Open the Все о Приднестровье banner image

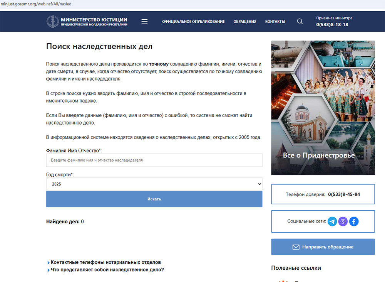coord(323,108)
